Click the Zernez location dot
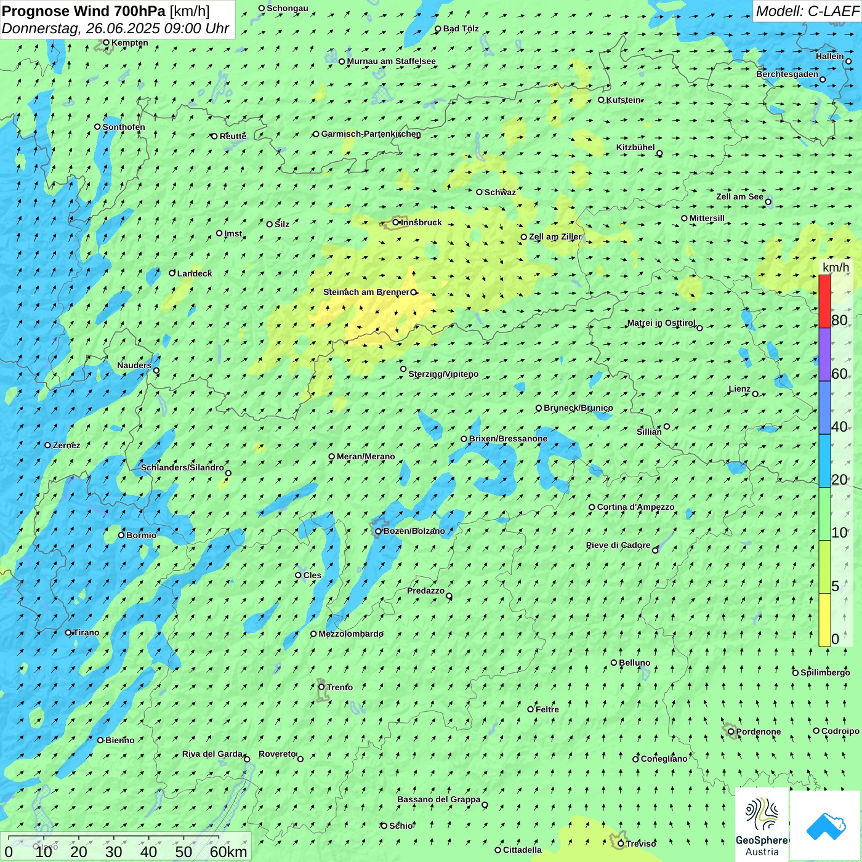The image size is (862, 862). (47, 445)
